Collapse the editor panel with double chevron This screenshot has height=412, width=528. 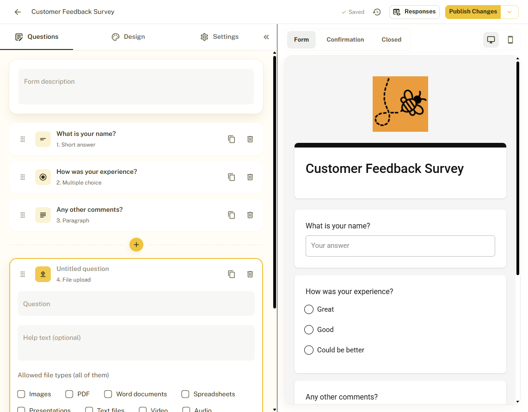coord(266,37)
